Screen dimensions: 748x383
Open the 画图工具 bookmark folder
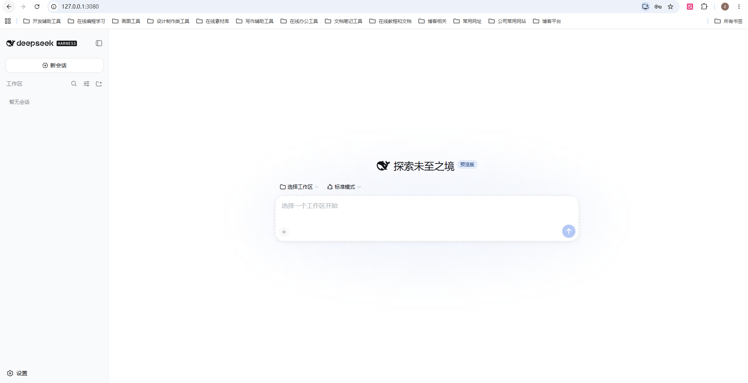click(126, 21)
